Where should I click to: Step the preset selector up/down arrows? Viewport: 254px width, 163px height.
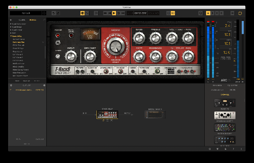pos(44,13)
